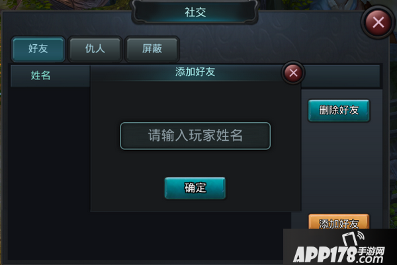397x265 pixels.
Task: Confirm with the 确定 button
Action: [x=195, y=188]
